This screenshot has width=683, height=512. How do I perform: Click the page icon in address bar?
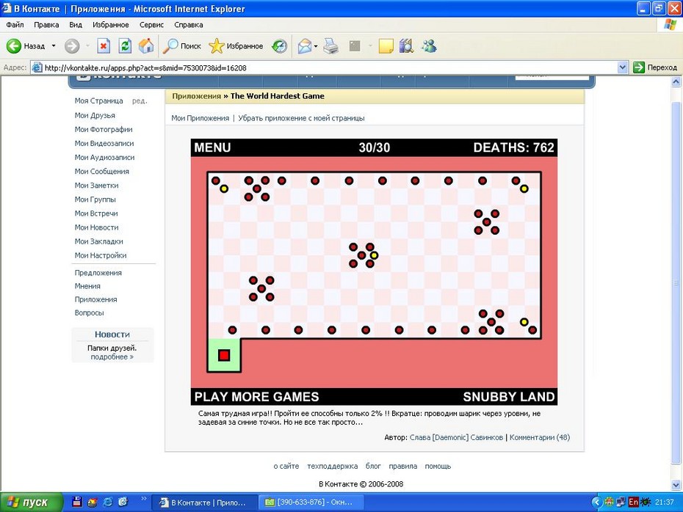[37, 67]
